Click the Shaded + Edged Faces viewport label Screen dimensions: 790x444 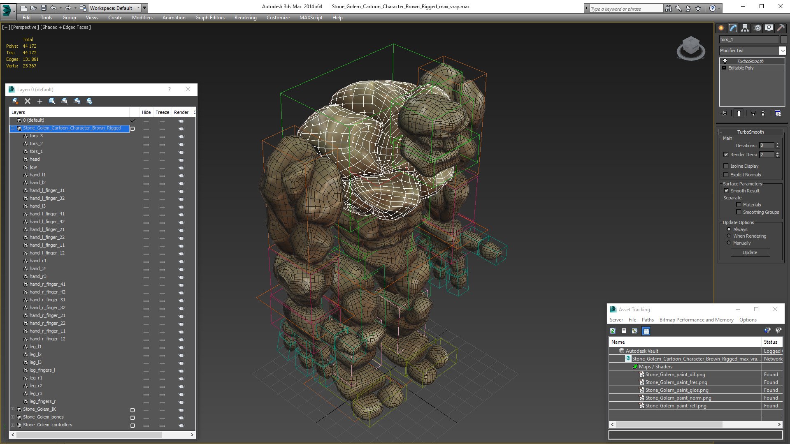point(66,27)
